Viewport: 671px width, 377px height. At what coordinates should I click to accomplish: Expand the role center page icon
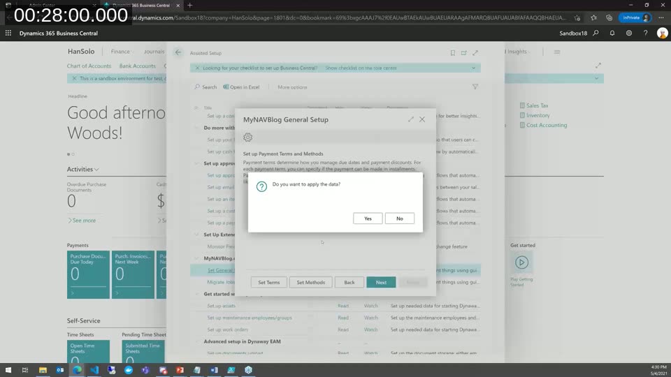[x=598, y=66]
